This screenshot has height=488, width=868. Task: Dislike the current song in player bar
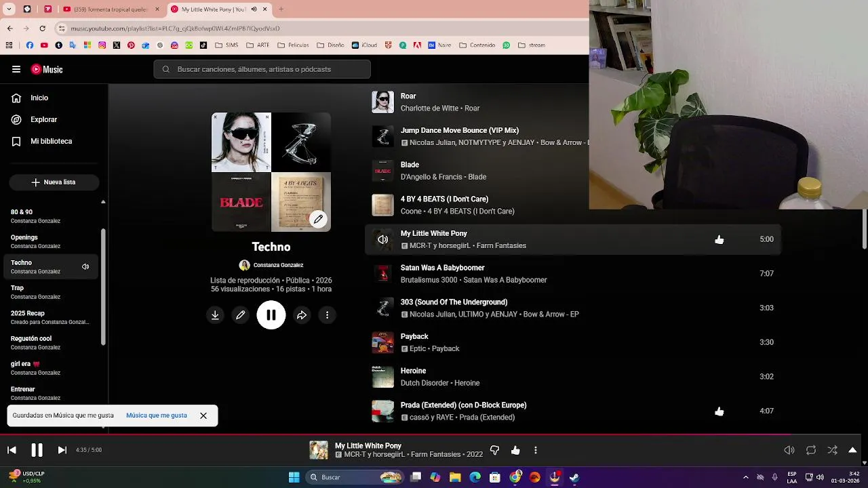(x=494, y=450)
